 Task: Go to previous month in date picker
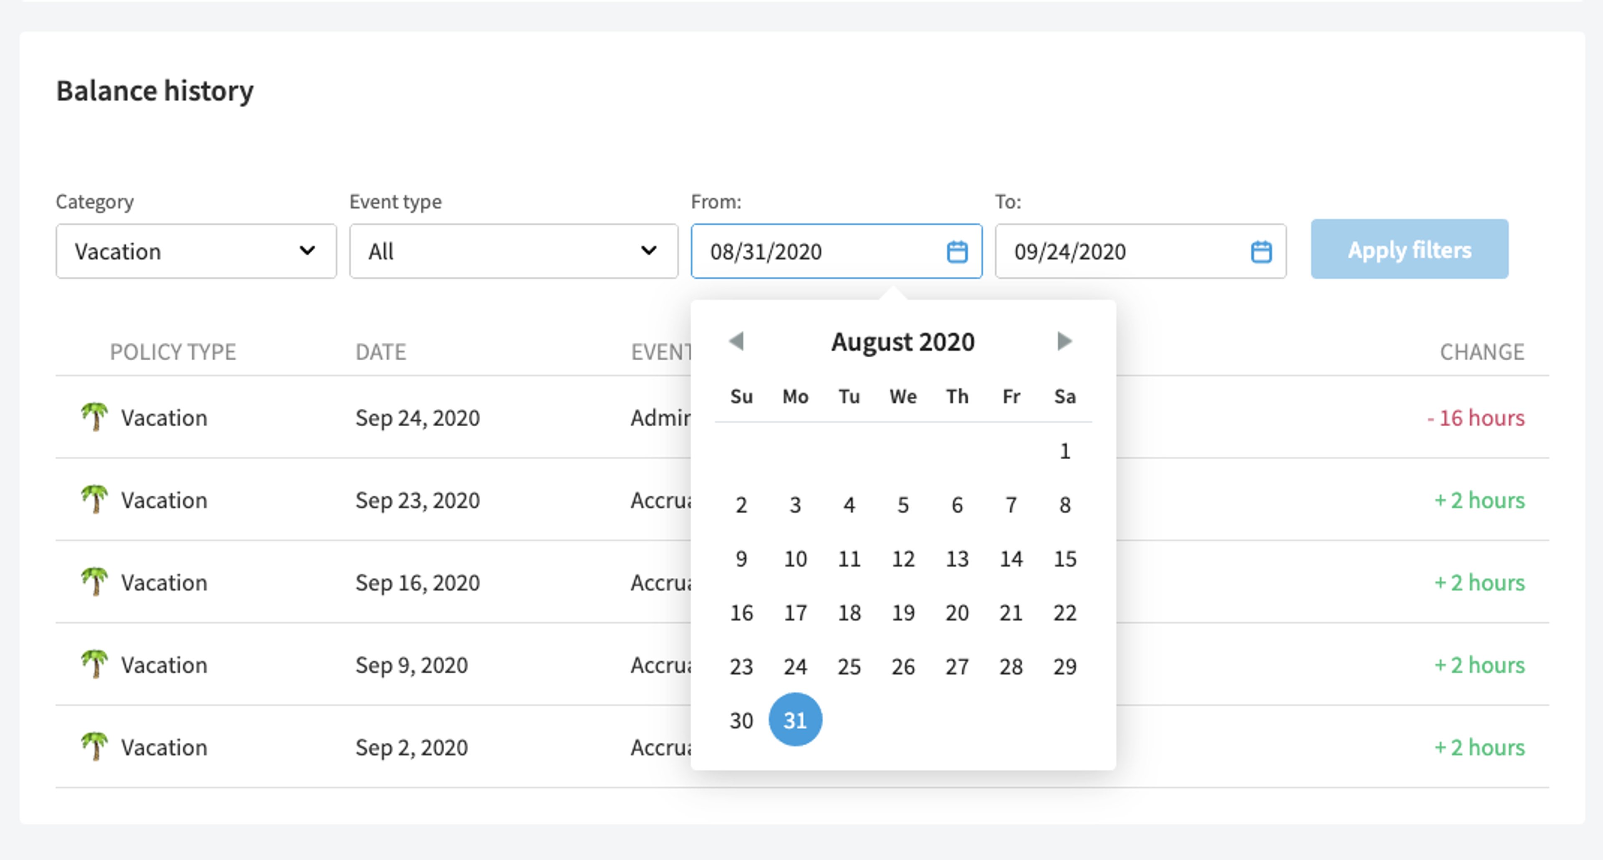pos(737,341)
